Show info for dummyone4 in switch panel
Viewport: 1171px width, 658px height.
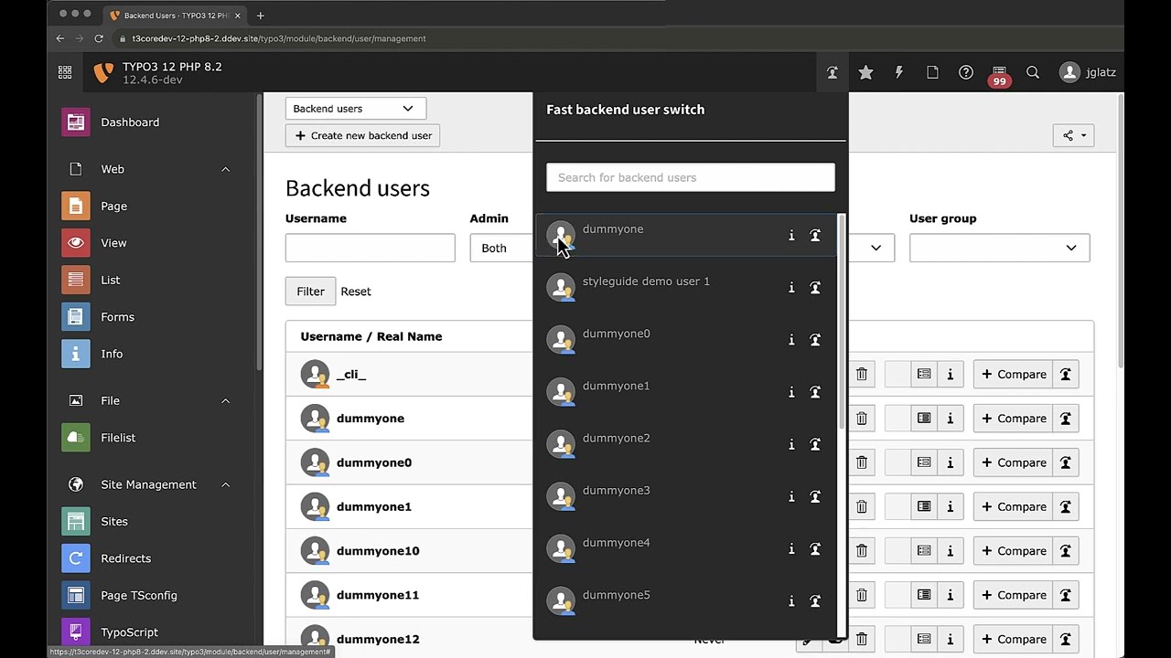coord(791,548)
